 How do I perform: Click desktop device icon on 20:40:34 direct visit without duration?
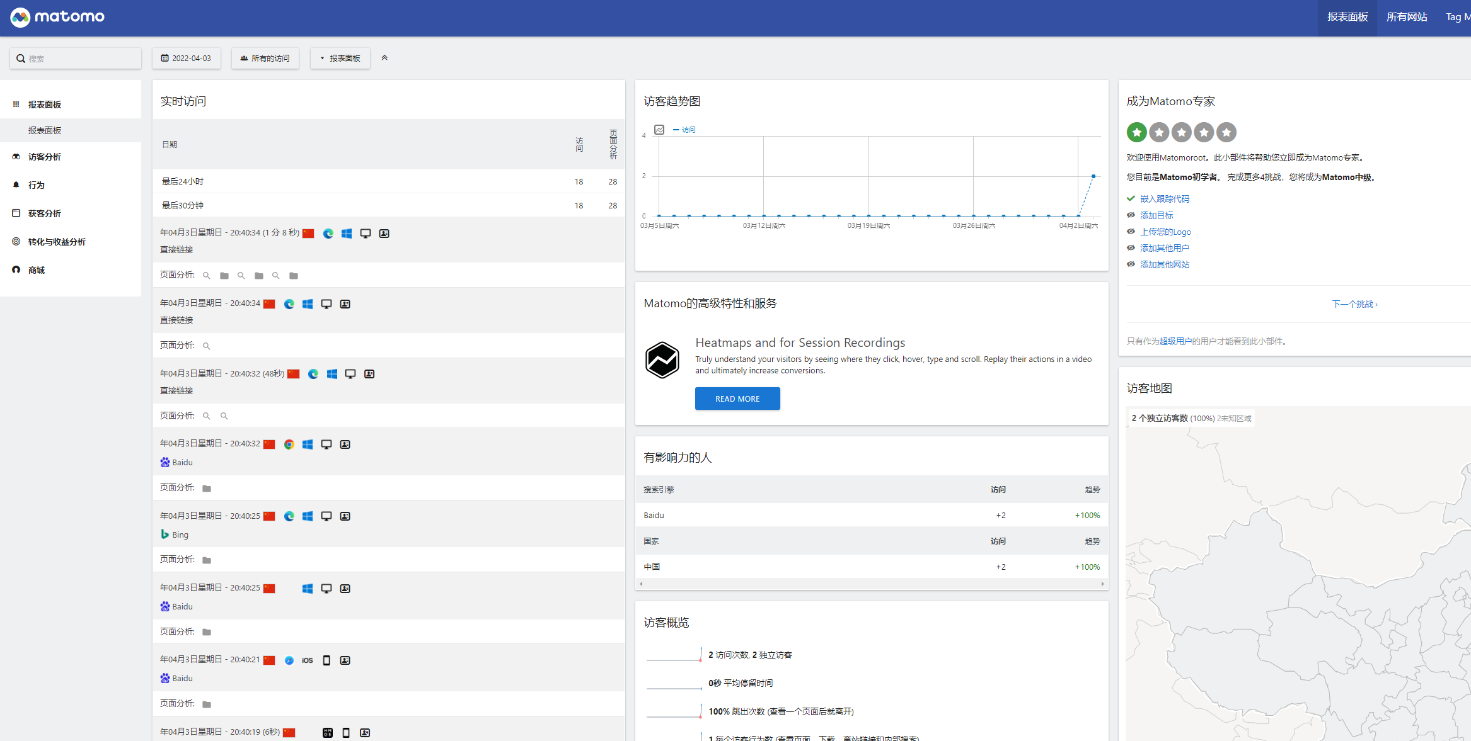click(326, 304)
